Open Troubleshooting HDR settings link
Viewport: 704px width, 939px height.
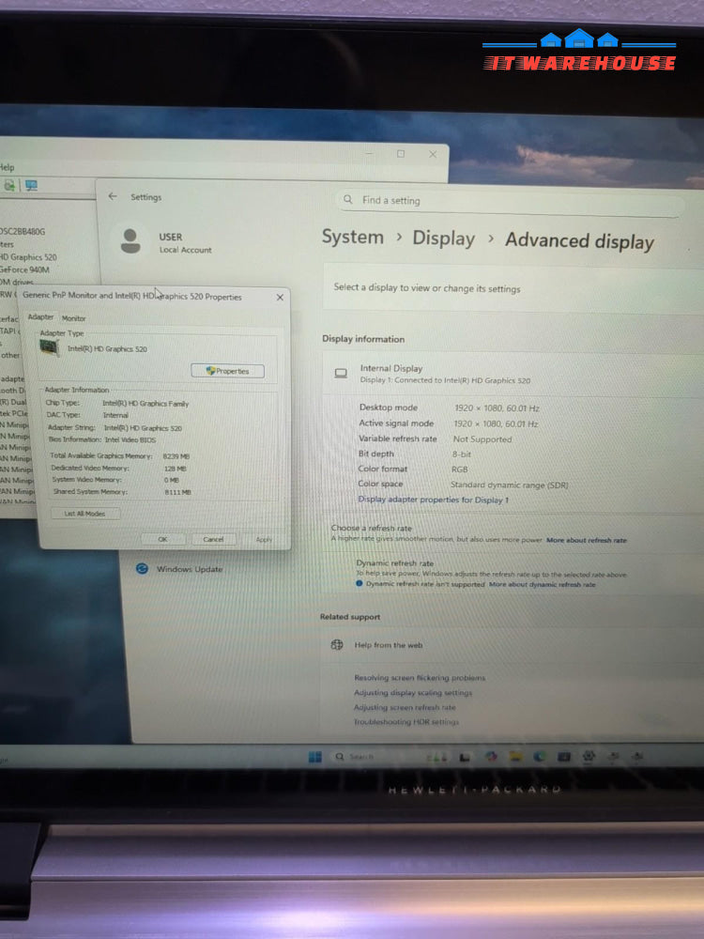point(406,721)
